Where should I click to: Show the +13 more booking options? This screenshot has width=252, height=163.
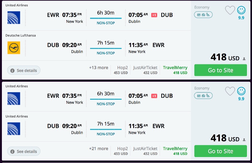click(99, 68)
